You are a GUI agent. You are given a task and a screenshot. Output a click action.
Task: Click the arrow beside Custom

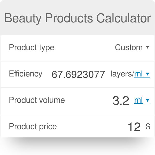[148, 47]
